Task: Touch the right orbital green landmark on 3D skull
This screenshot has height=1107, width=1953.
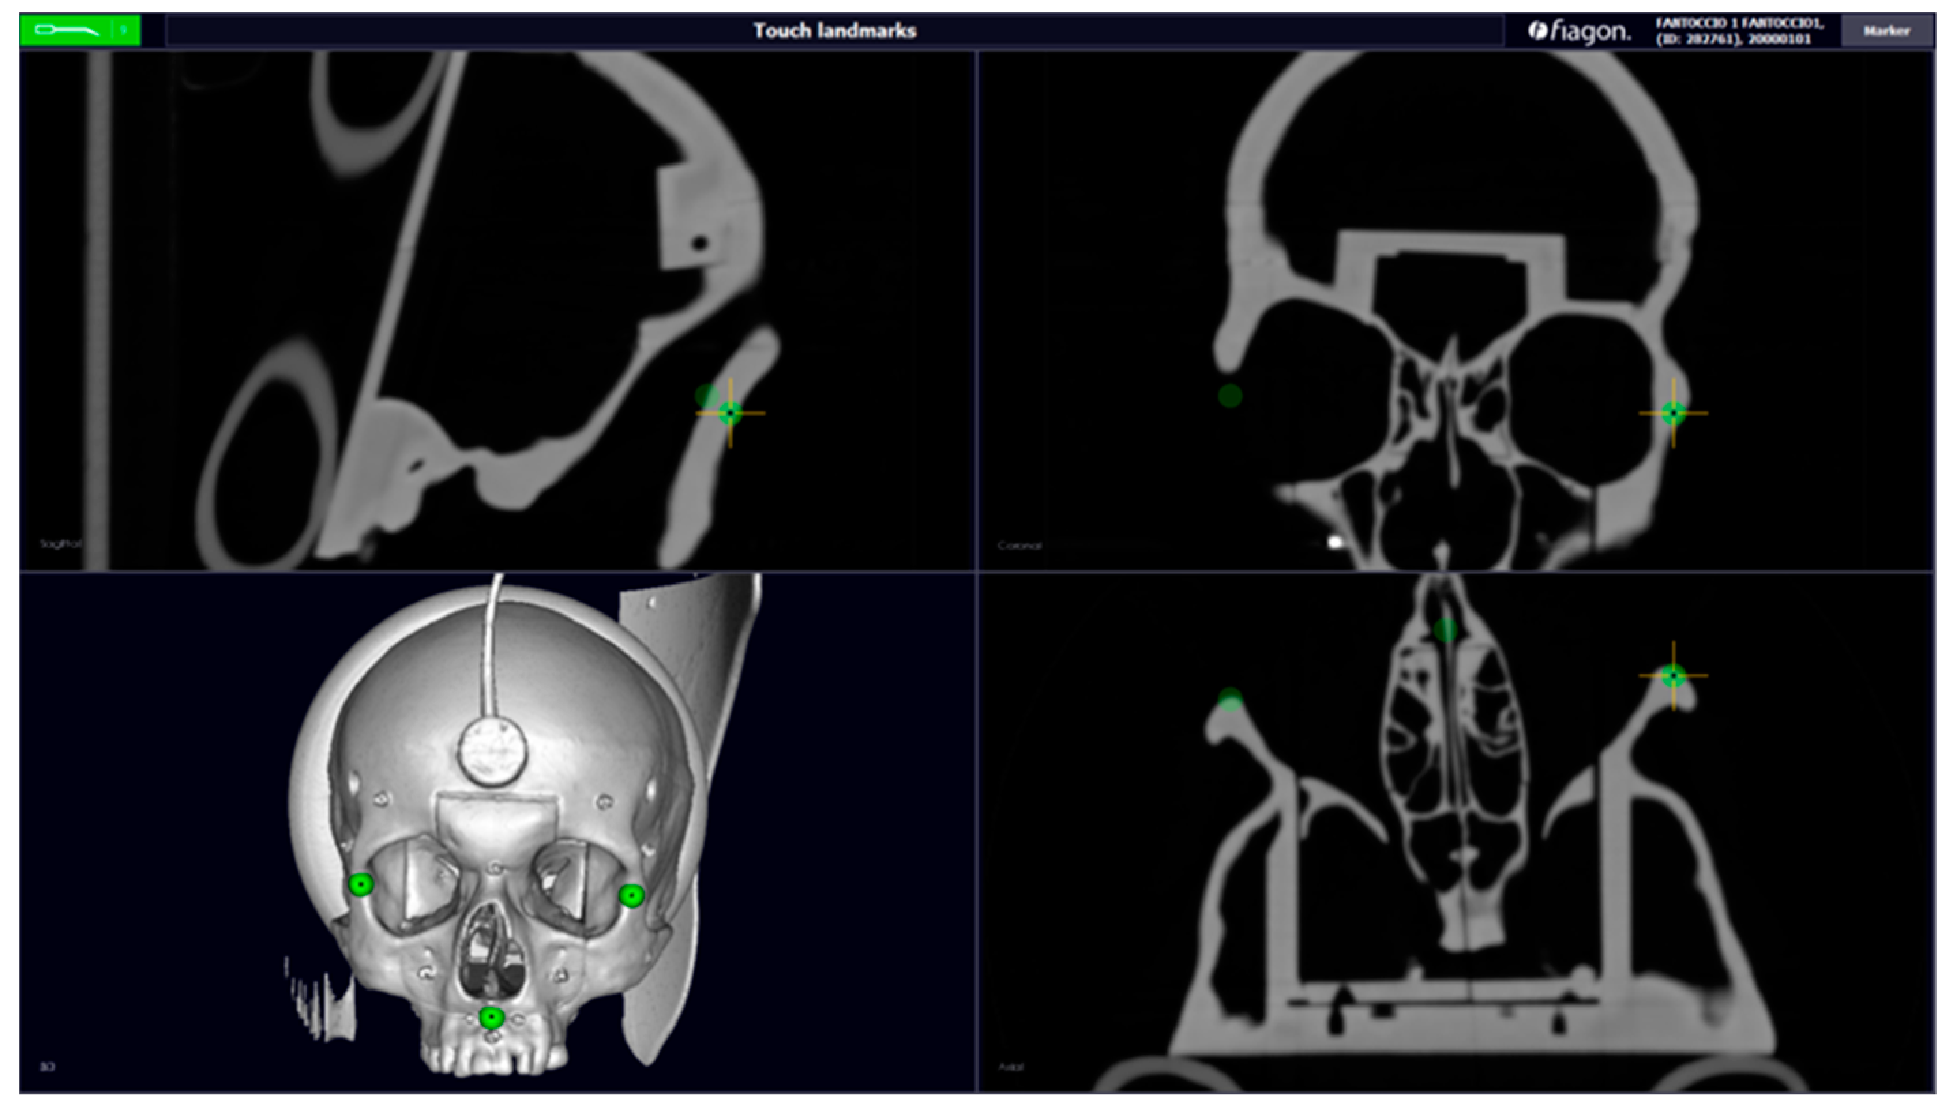Action: tap(631, 896)
